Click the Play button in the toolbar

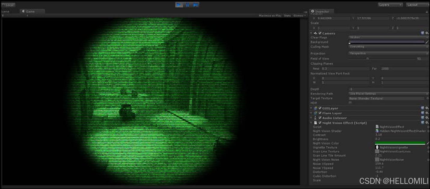click(x=179, y=5)
